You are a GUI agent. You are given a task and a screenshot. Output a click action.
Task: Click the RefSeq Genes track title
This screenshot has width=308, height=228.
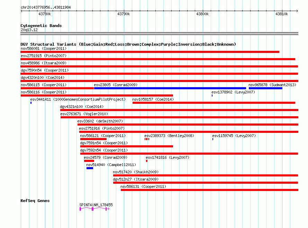[35, 201]
